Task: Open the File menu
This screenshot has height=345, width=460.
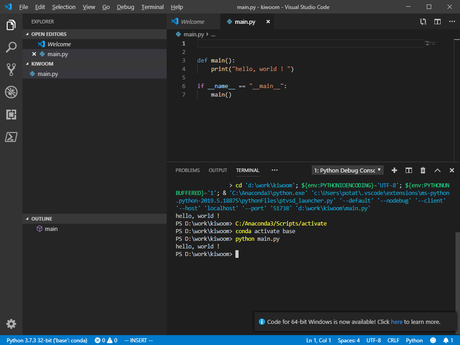Action: coord(23,7)
